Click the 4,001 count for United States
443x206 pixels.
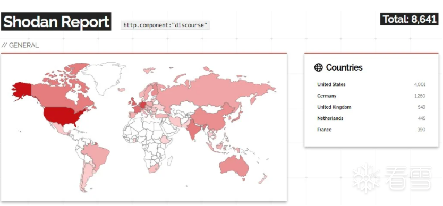[420, 84]
